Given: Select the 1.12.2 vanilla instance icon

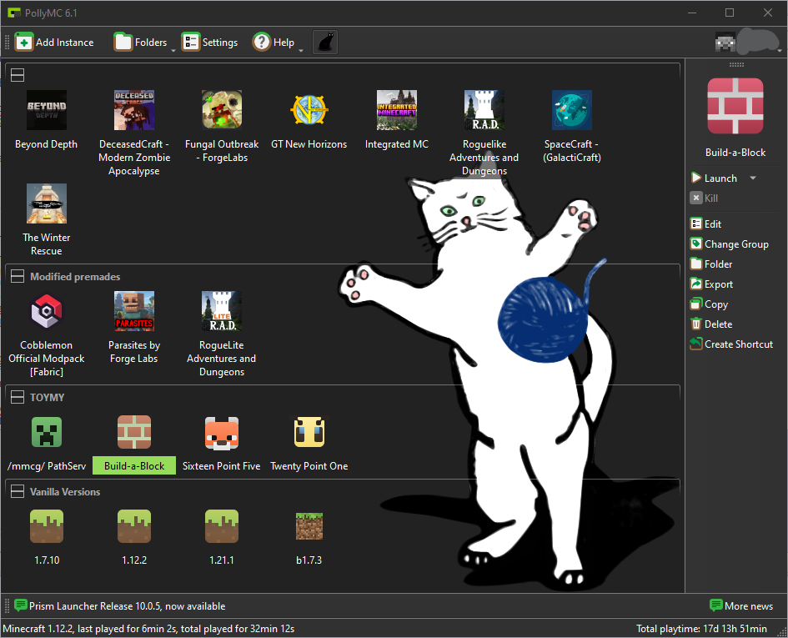Looking at the screenshot, I should (133, 526).
